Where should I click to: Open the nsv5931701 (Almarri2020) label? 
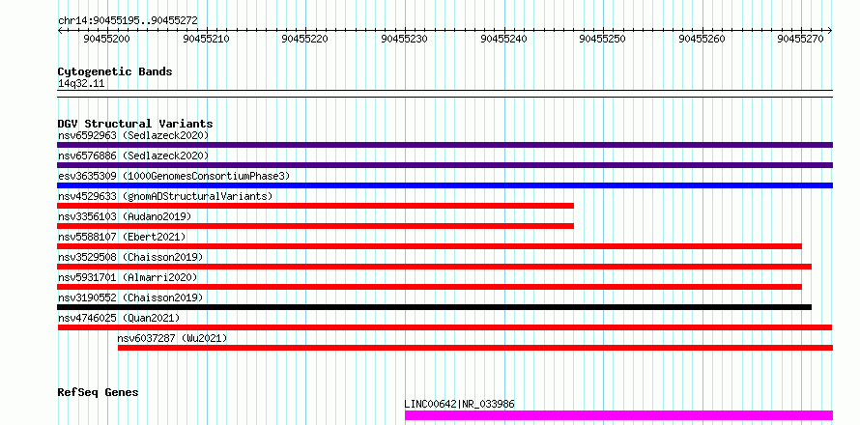(x=128, y=277)
